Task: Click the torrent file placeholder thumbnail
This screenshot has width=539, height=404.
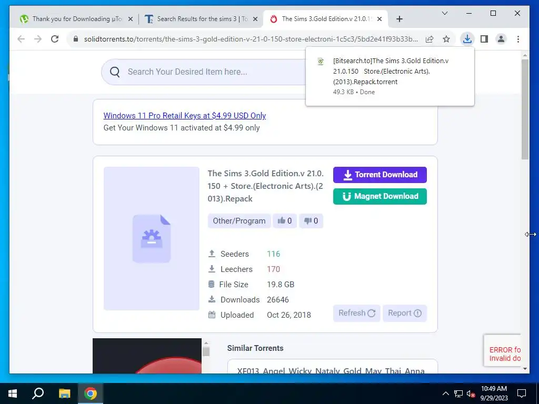Action: point(152,238)
